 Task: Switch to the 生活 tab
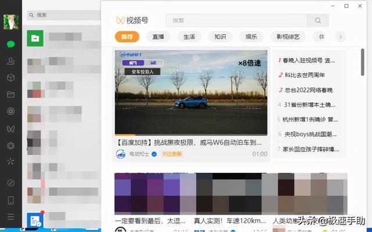pos(189,37)
